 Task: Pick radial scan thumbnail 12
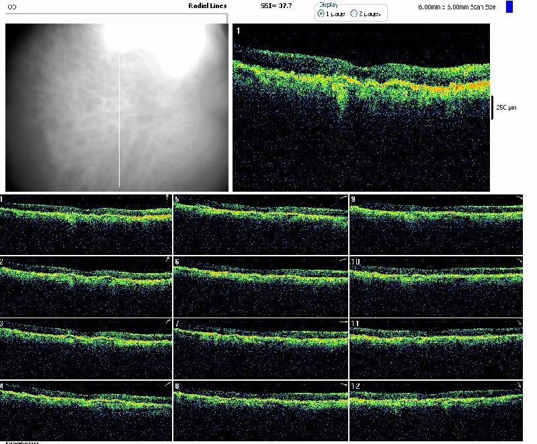(x=436, y=406)
